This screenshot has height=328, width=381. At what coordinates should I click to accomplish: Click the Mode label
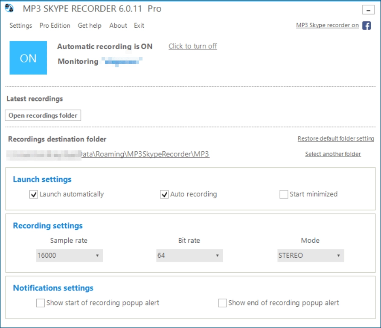tap(310, 240)
